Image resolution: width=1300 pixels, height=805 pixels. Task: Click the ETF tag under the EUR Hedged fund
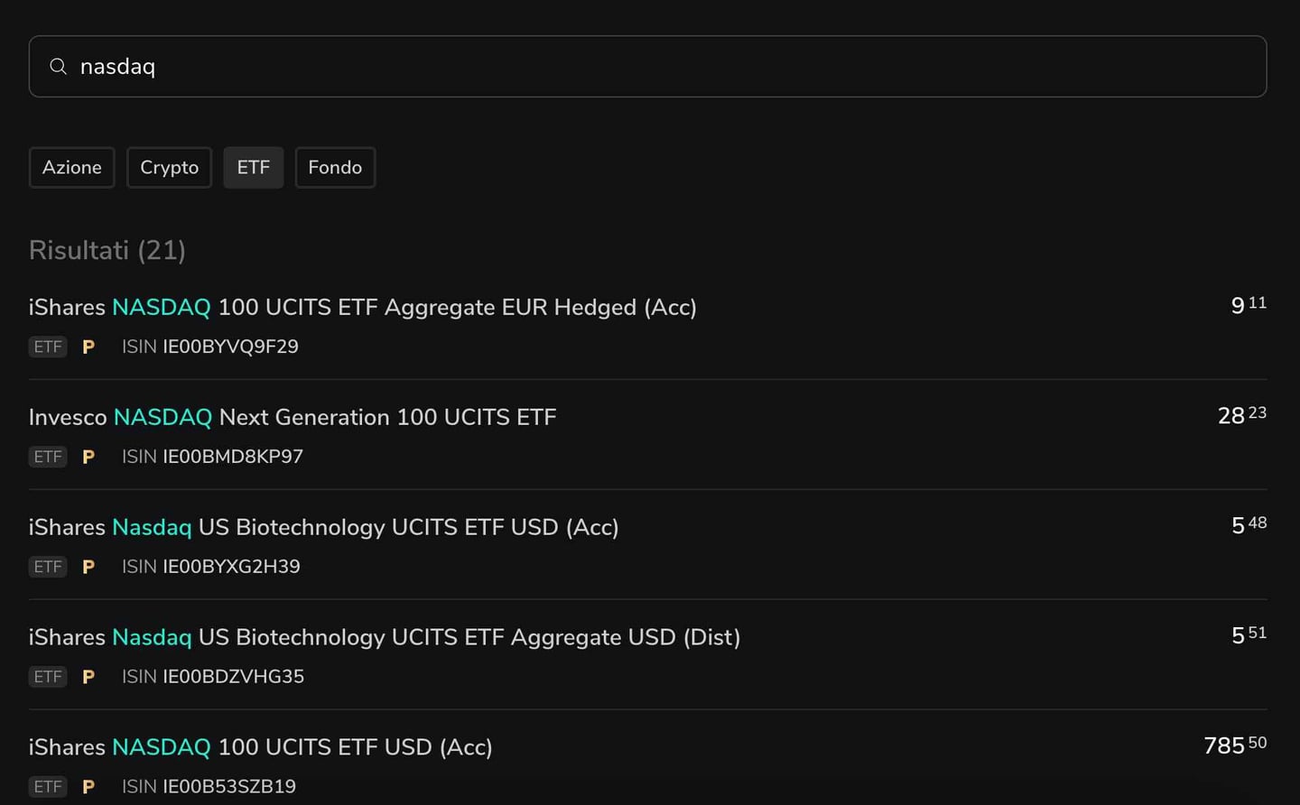click(x=48, y=347)
